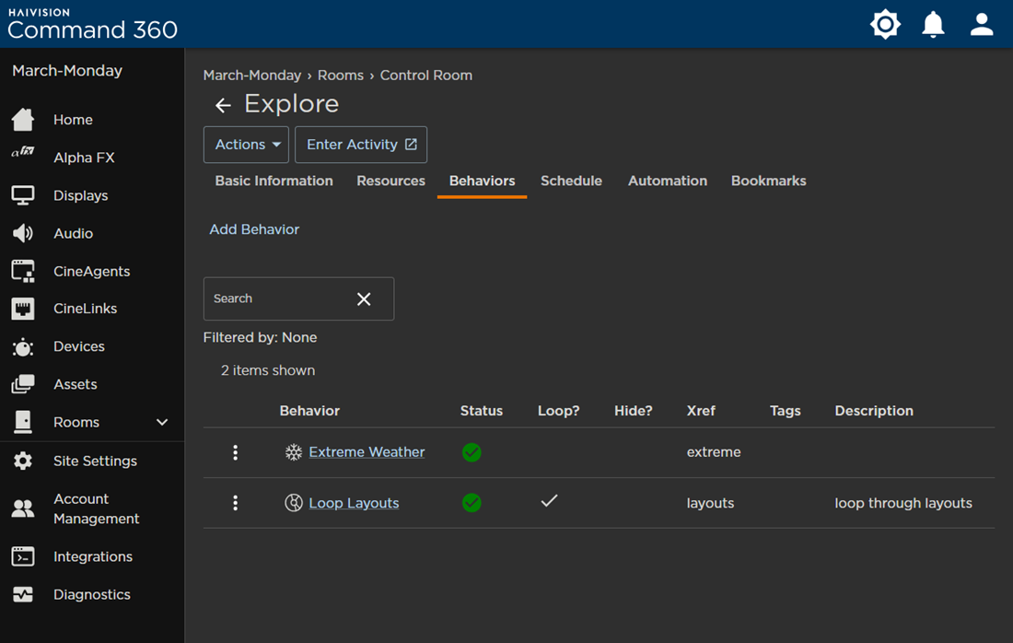The height and width of the screenshot is (643, 1013).
Task: Open the Extreme Weather behavior link
Action: 367,451
